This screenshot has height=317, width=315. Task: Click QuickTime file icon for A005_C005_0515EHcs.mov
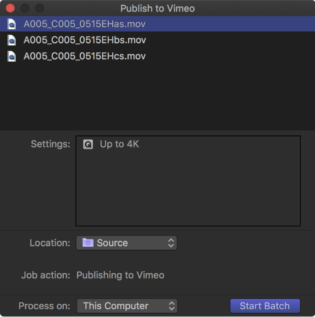11,56
